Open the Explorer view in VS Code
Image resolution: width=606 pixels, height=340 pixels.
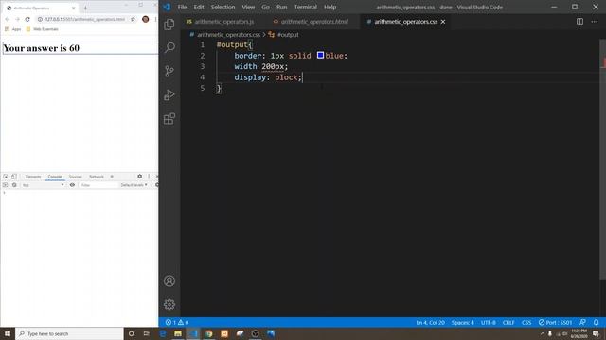click(169, 25)
